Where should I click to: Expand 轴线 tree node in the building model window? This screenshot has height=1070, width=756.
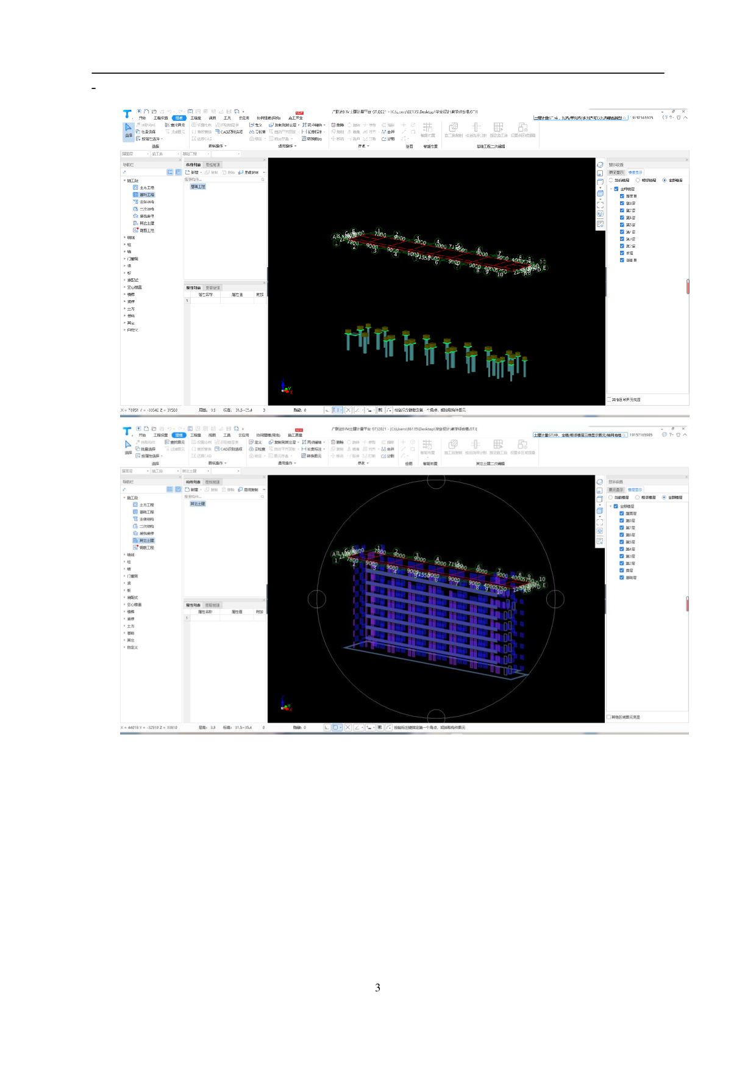point(125,555)
